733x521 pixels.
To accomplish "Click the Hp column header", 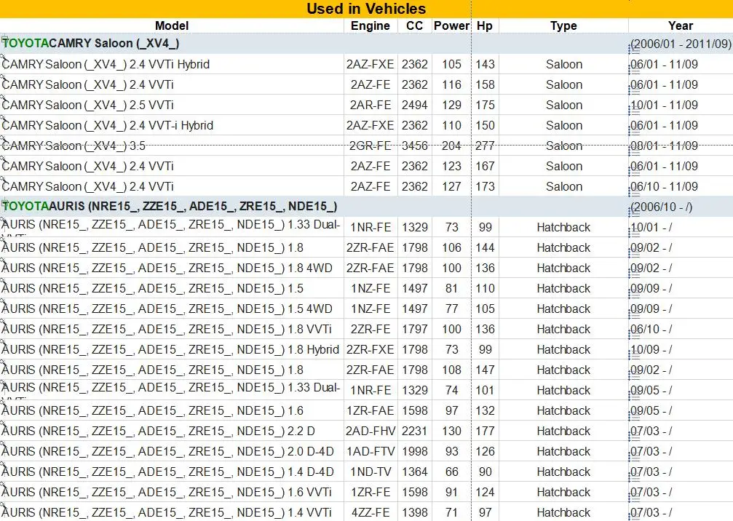I will pos(485,25).
